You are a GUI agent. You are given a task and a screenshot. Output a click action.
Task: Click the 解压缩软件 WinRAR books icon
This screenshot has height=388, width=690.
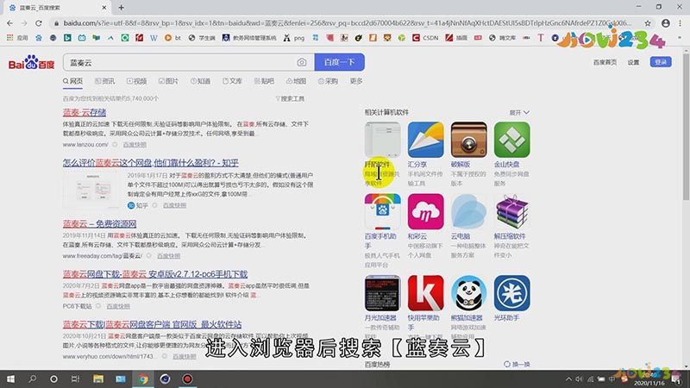pos(511,211)
